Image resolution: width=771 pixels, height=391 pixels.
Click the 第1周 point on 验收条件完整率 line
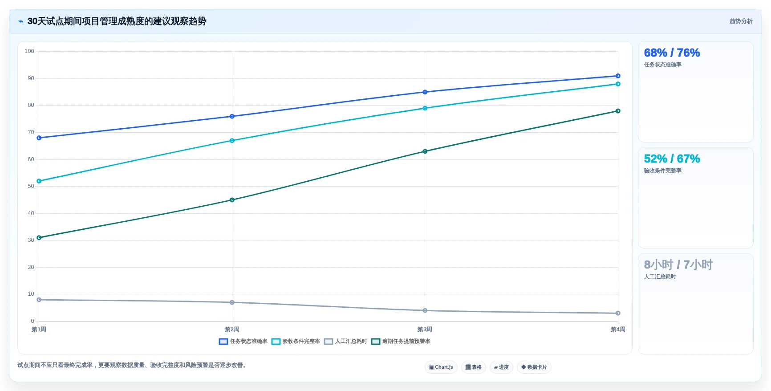[x=39, y=181]
